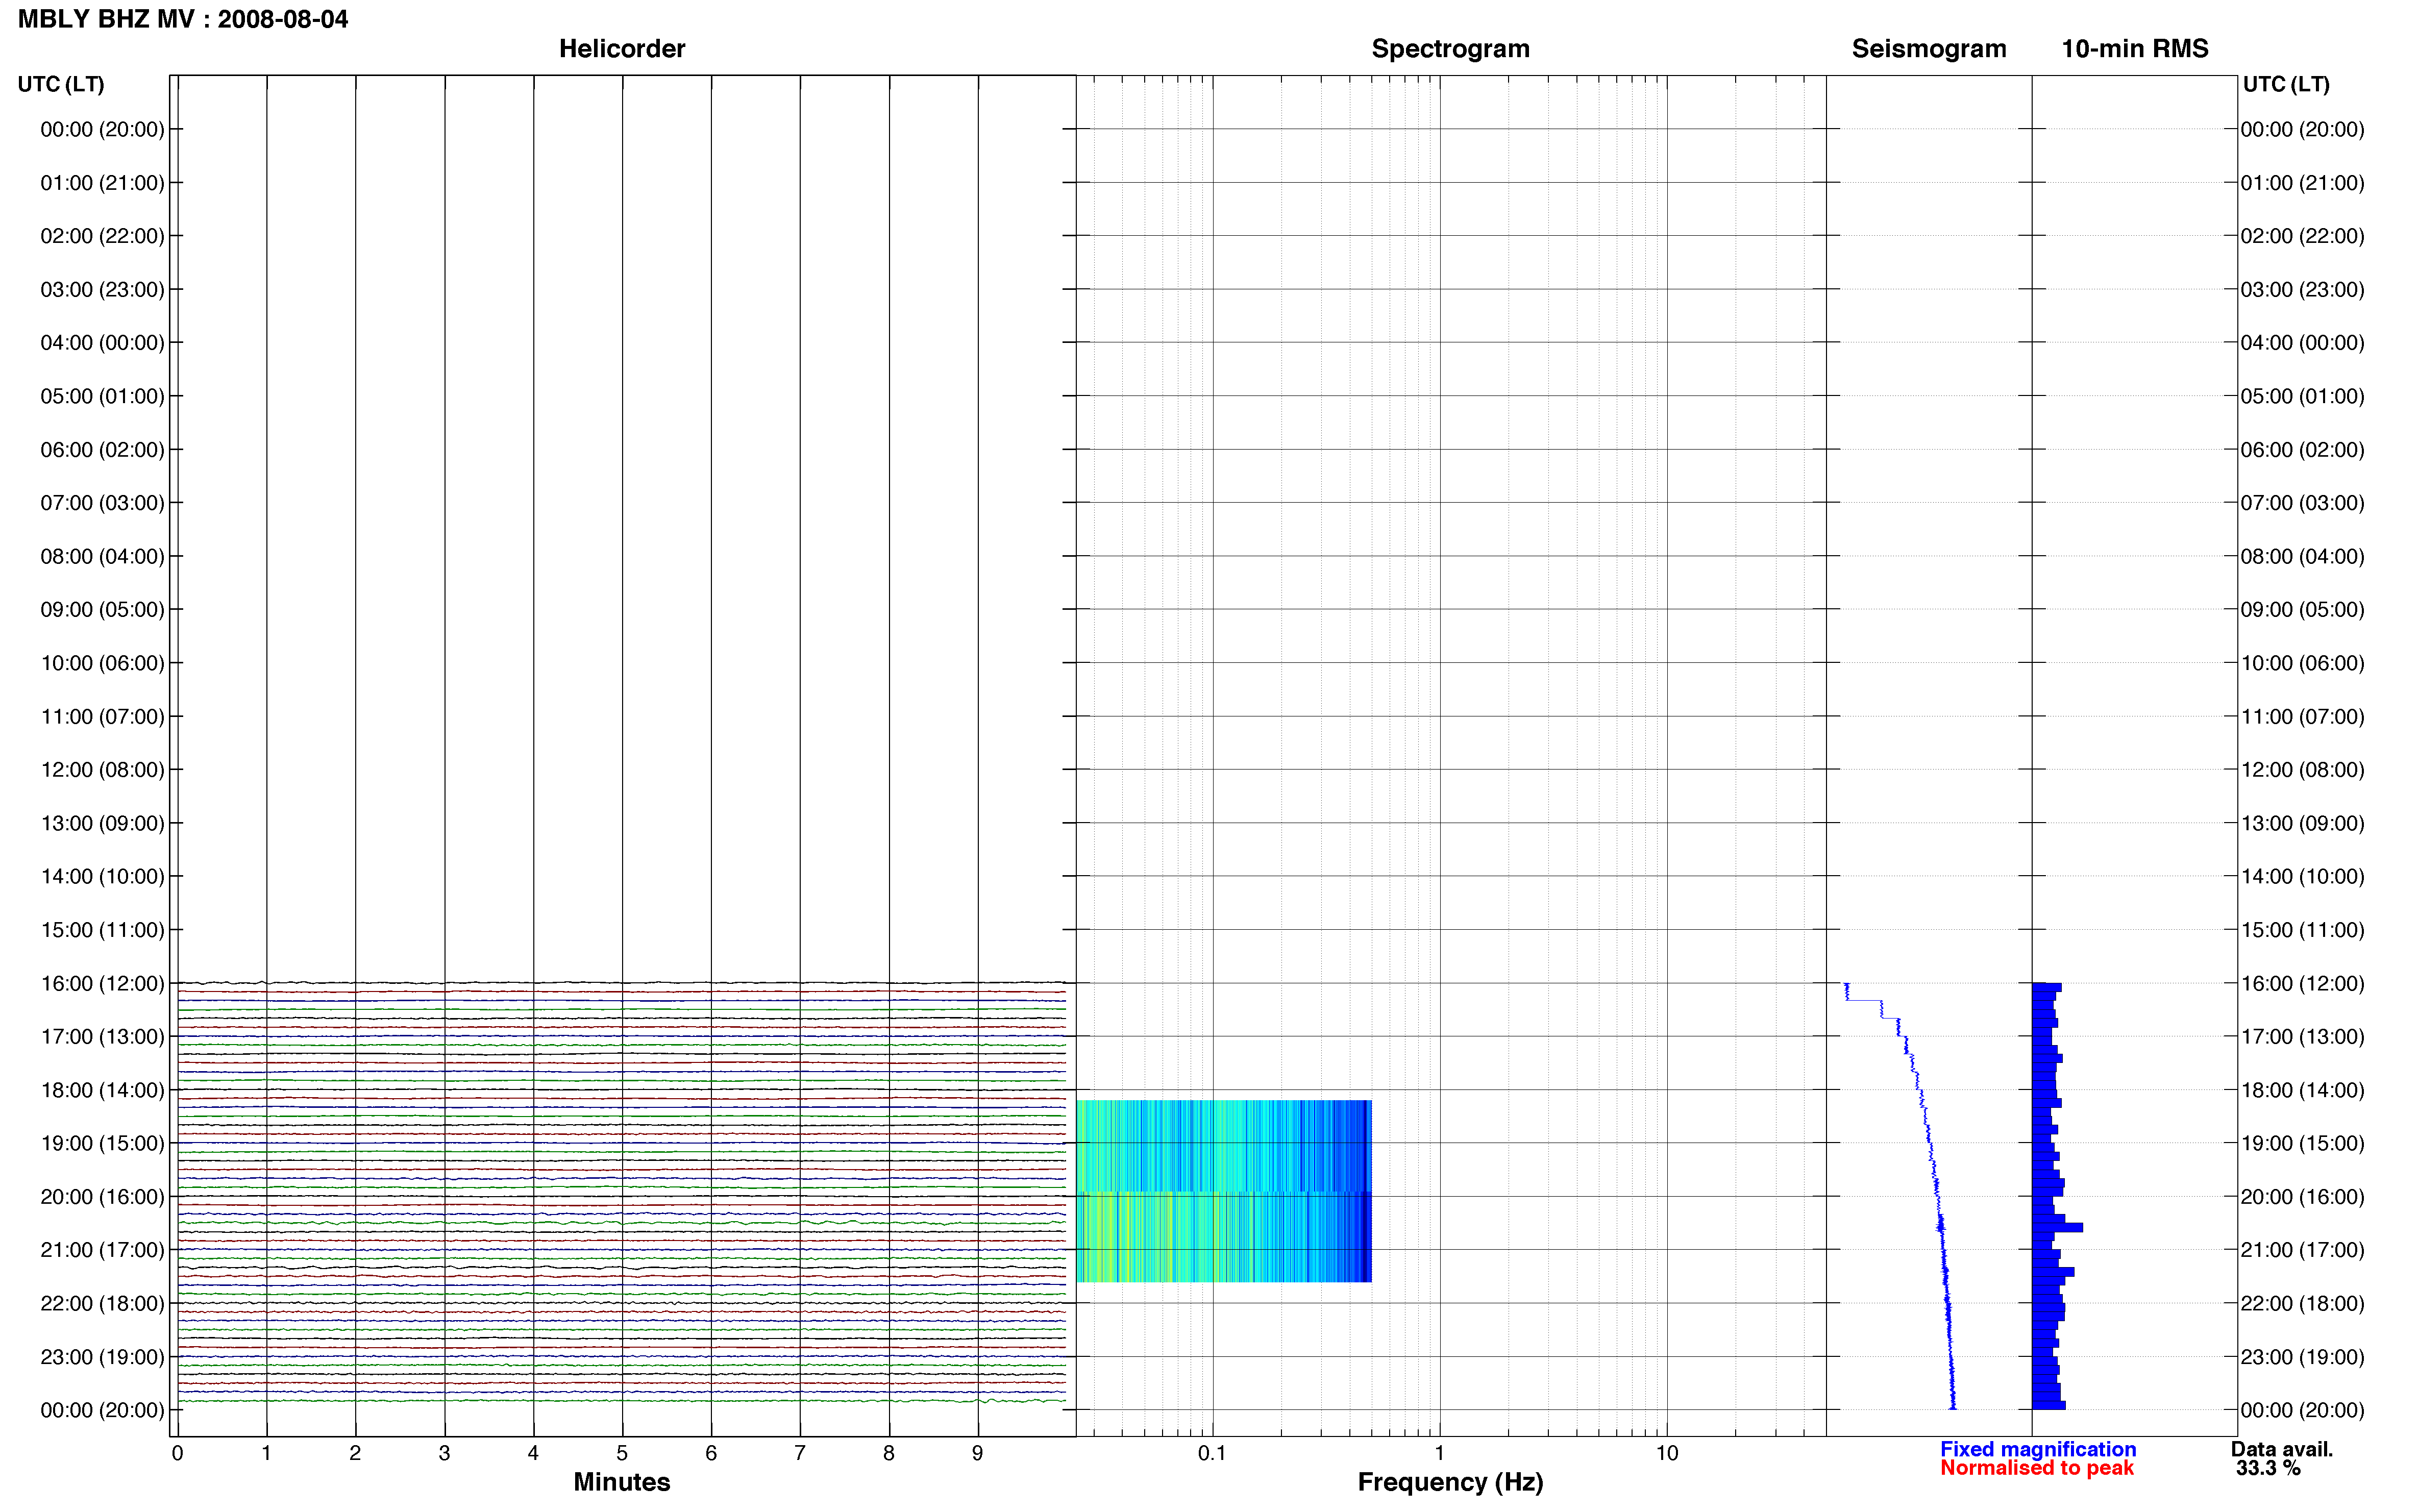This screenshot has height=1512, width=2419.
Task: Click the right-axis time label 13:00 (09:00)
Action: pos(2302,823)
